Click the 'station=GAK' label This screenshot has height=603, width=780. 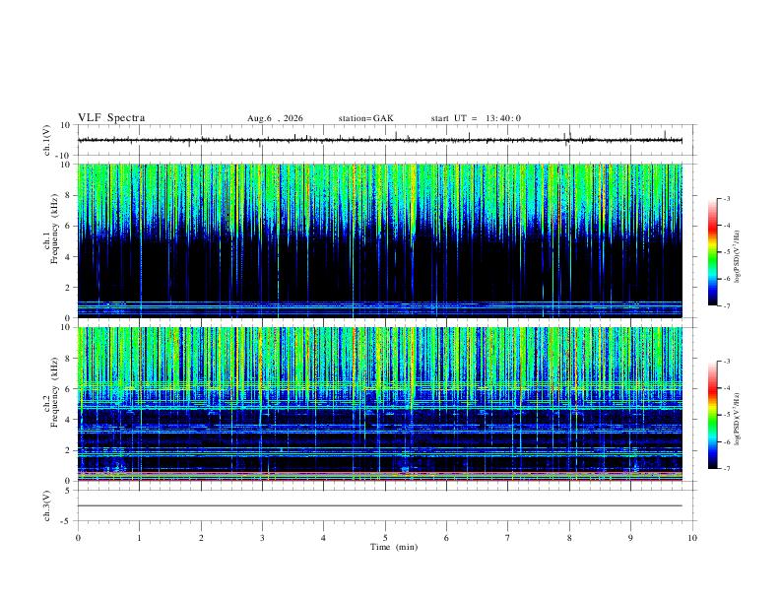click(x=365, y=118)
